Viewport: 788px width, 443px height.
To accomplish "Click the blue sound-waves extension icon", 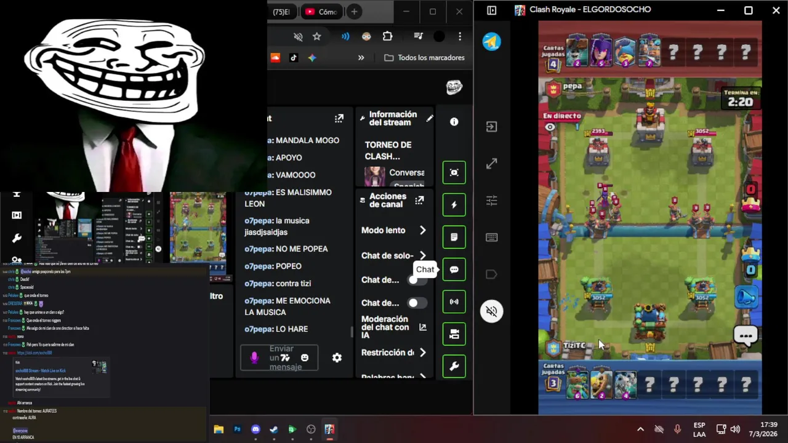I will point(345,37).
